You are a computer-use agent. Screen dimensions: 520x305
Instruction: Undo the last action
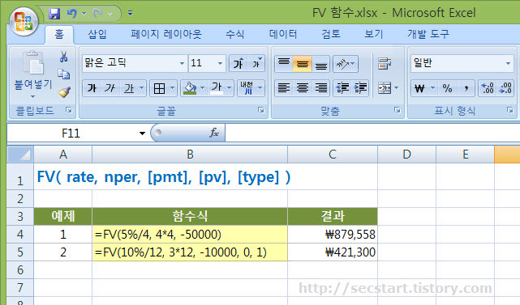coord(71,14)
